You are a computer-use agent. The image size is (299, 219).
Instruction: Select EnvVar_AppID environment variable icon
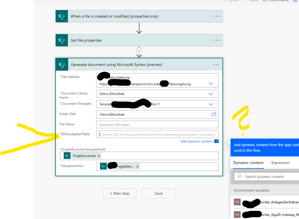237,215
